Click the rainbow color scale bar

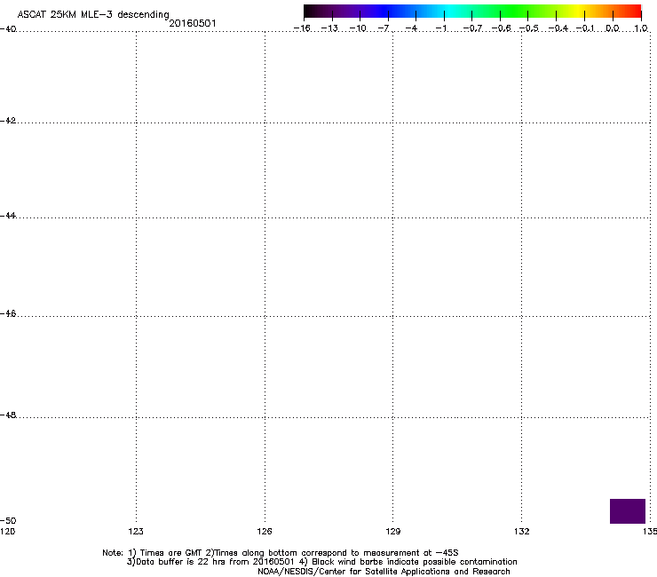click(472, 11)
